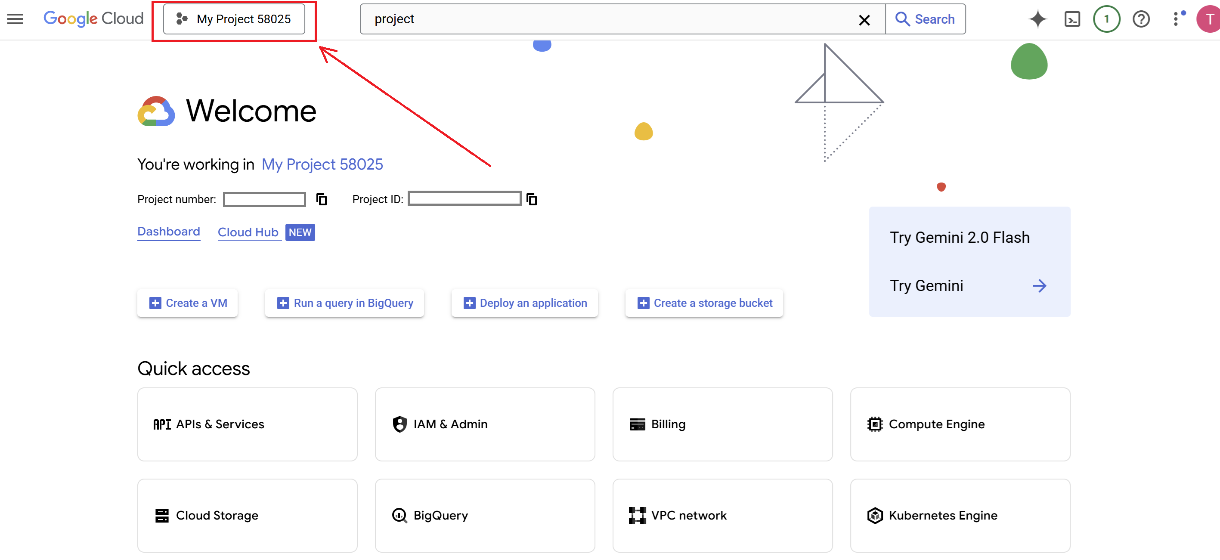This screenshot has width=1220, height=560.
Task: Copy the Project number to clipboard
Action: click(322, 199)
